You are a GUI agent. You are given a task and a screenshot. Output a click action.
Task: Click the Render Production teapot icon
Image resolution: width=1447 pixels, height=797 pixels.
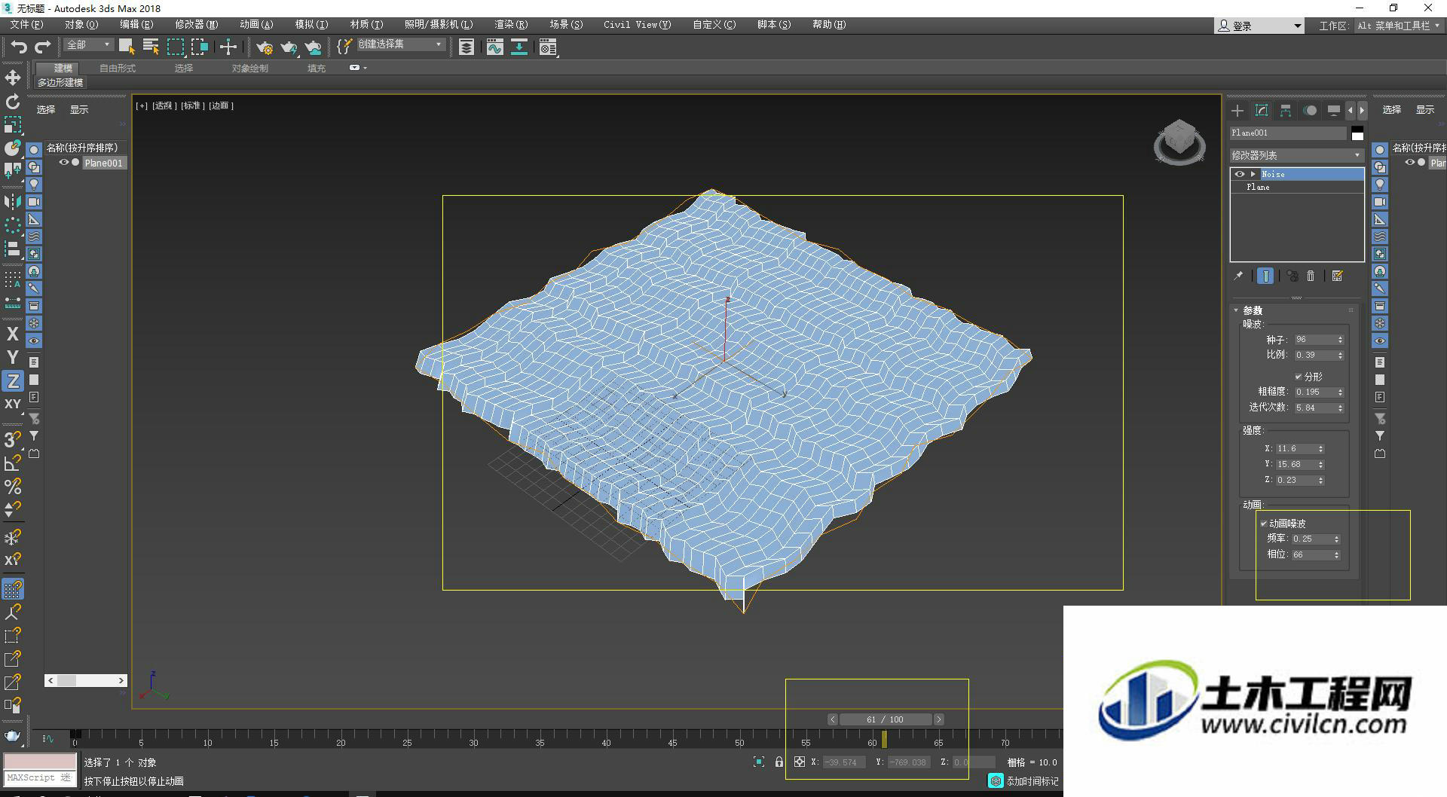click(289, 47)
